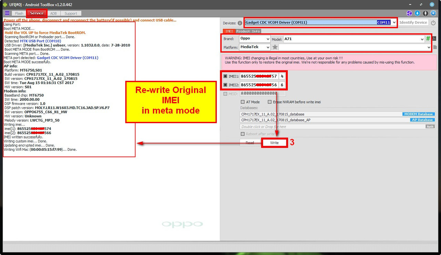Click the blue download update icon
441x255 pixels.
pos(417,13)
